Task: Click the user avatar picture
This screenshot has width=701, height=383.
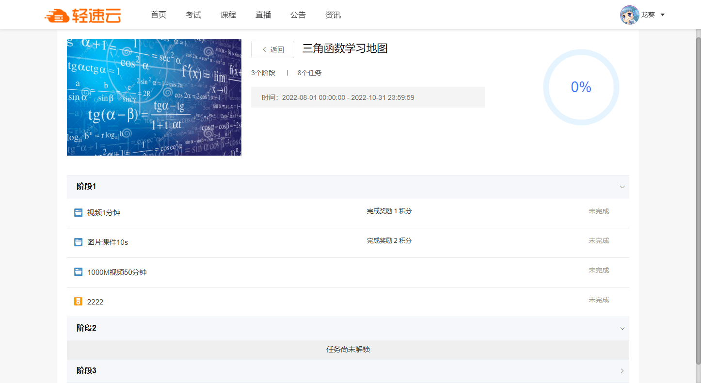Action: (x=629, y=15)
